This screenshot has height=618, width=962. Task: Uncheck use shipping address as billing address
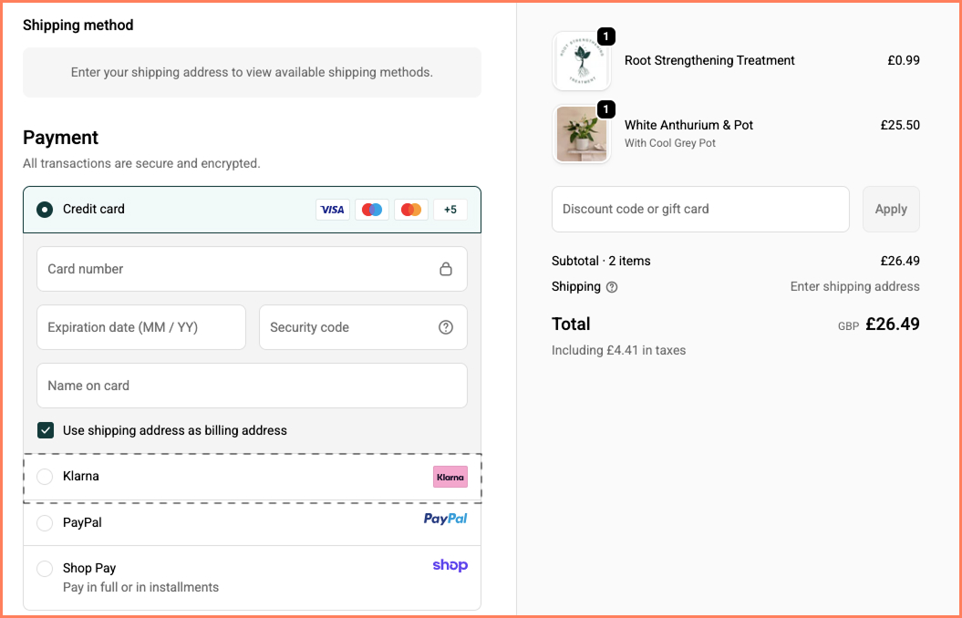pos(45,429)
